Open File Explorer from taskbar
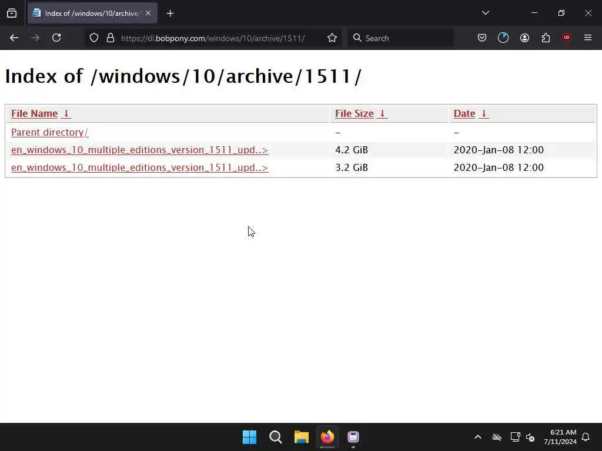Viewport: 602px width, 451px height. pyautogui.click(x=302, y=437)
